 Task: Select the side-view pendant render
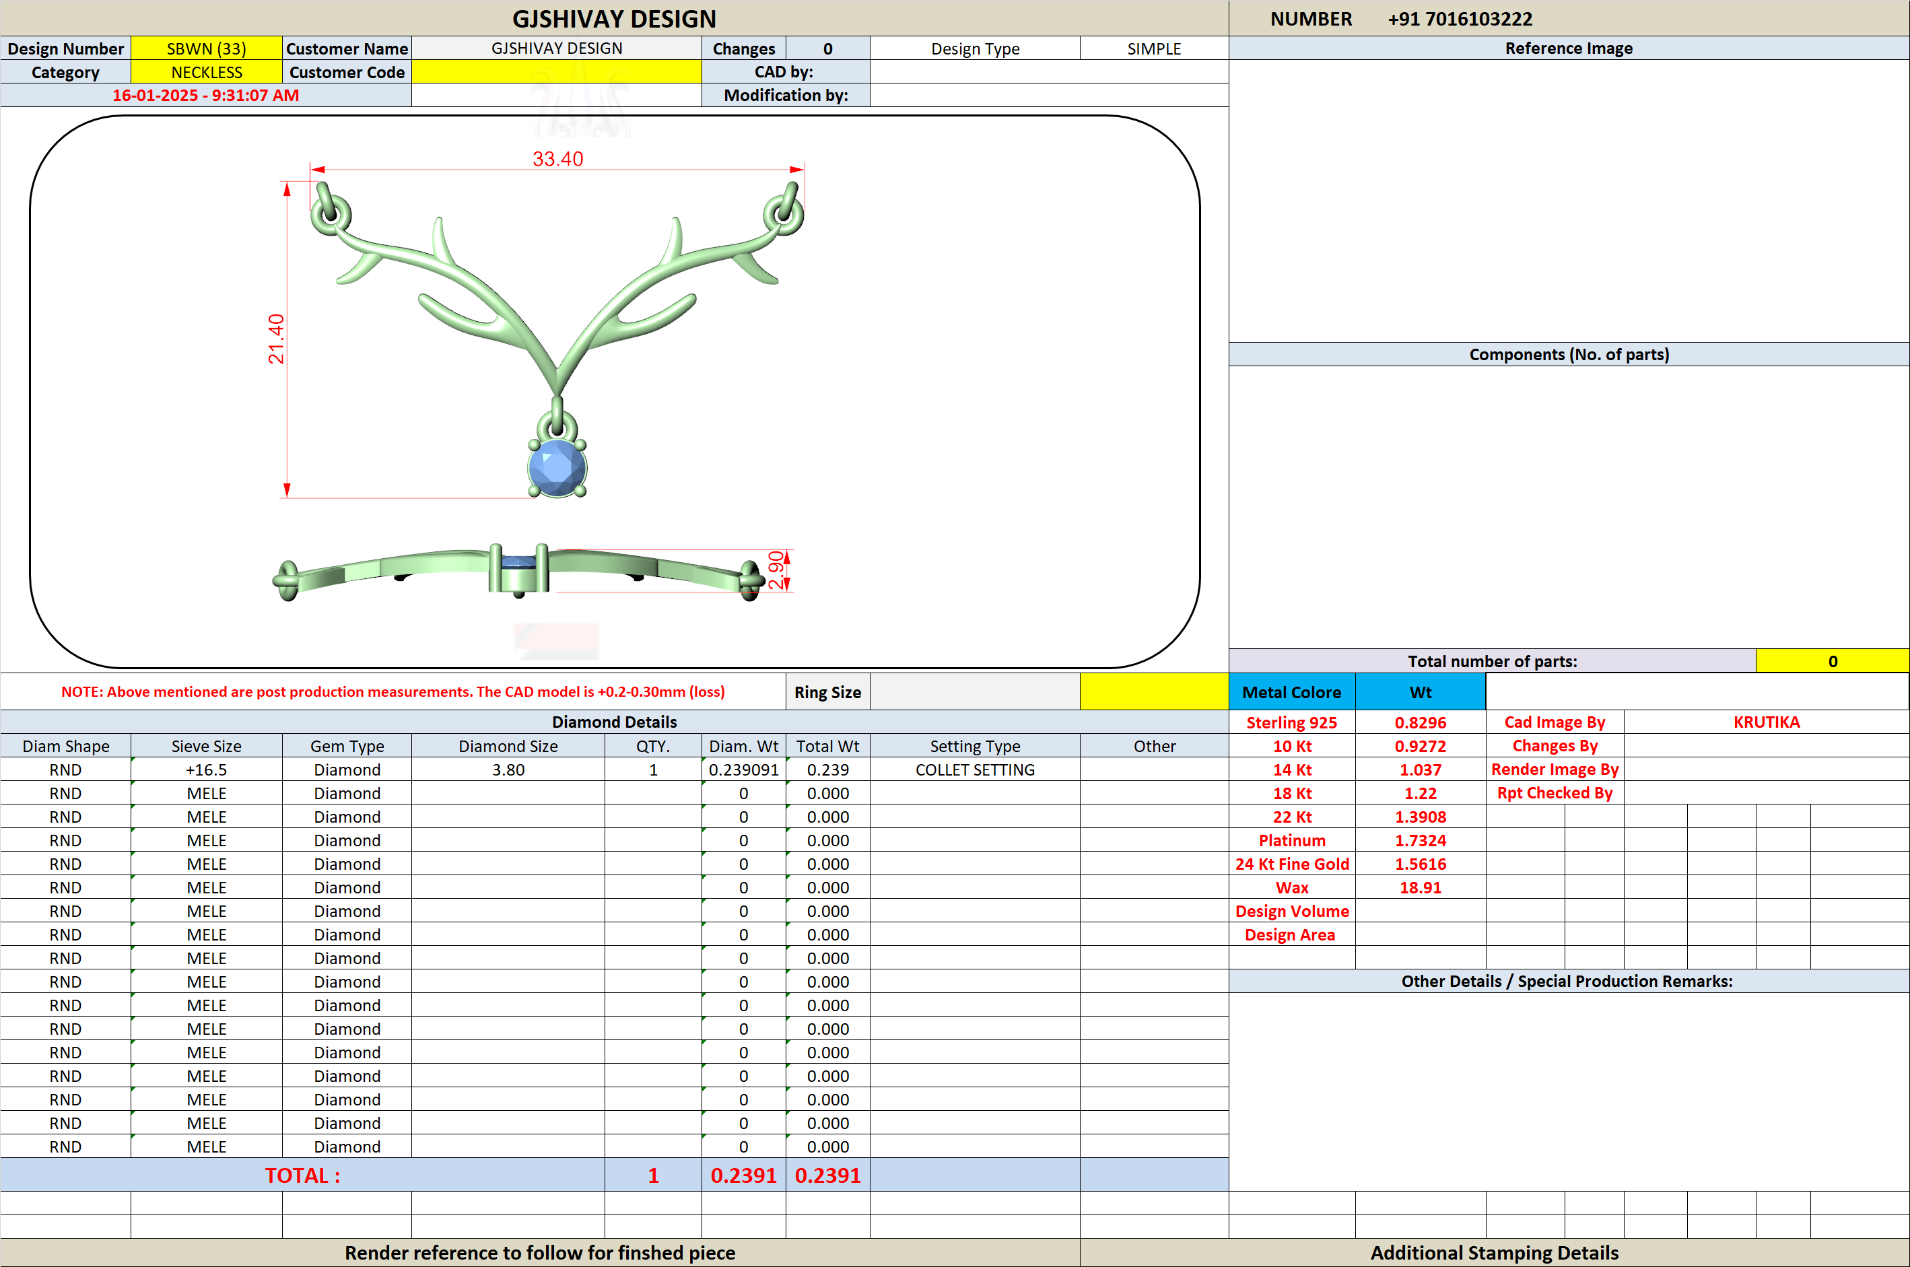pyautogui.click(x=518, y=572)
